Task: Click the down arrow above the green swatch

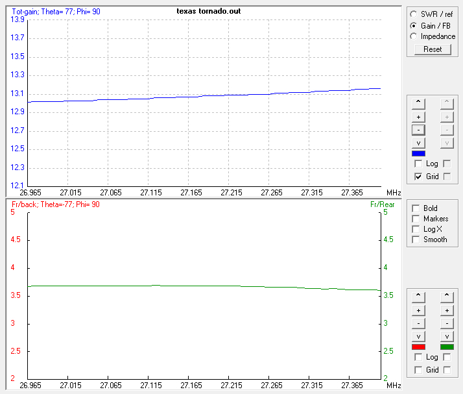Action: pyautogui.click(x=447, y=336)
